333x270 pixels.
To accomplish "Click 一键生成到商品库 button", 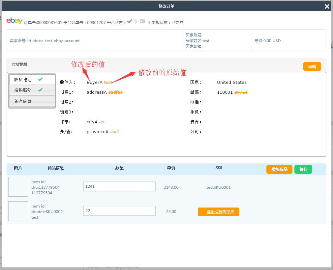I will pyautogui.click(x=218, y=212).
